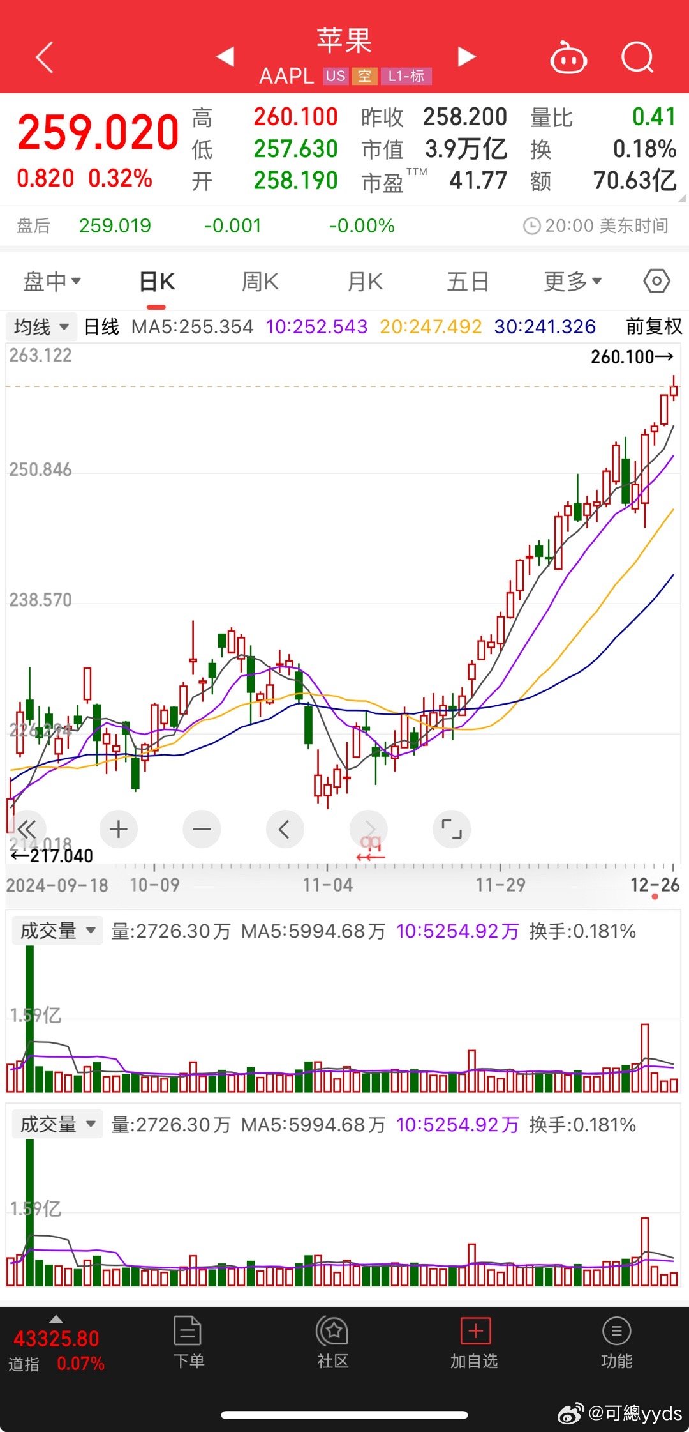Expand quote details corner triangle
This screenshot has width=689, height=1432.
(682, 199)
